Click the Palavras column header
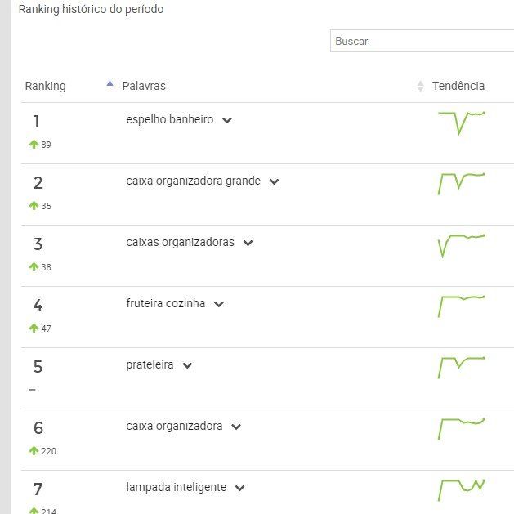Image resolution: width=514 pixels, height=514 pixels. click(144, 86)
